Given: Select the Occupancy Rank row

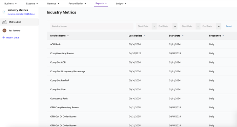Looking at the screenshot, I should [142, 98].
